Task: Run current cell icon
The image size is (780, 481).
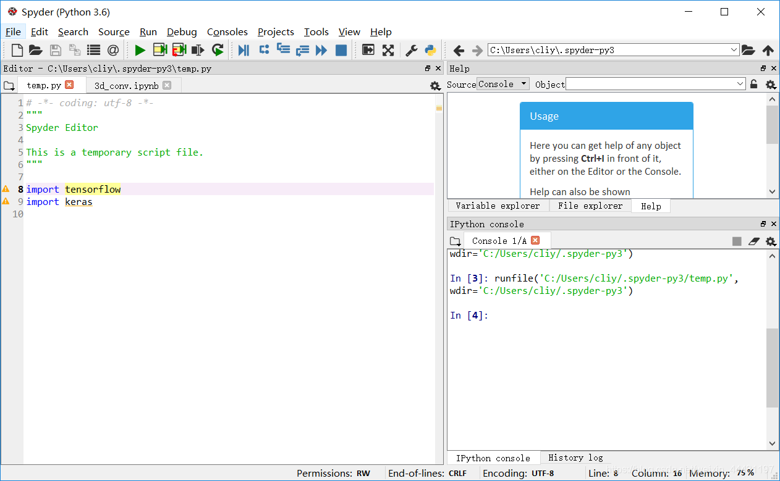Action: [x=160, y=50]
